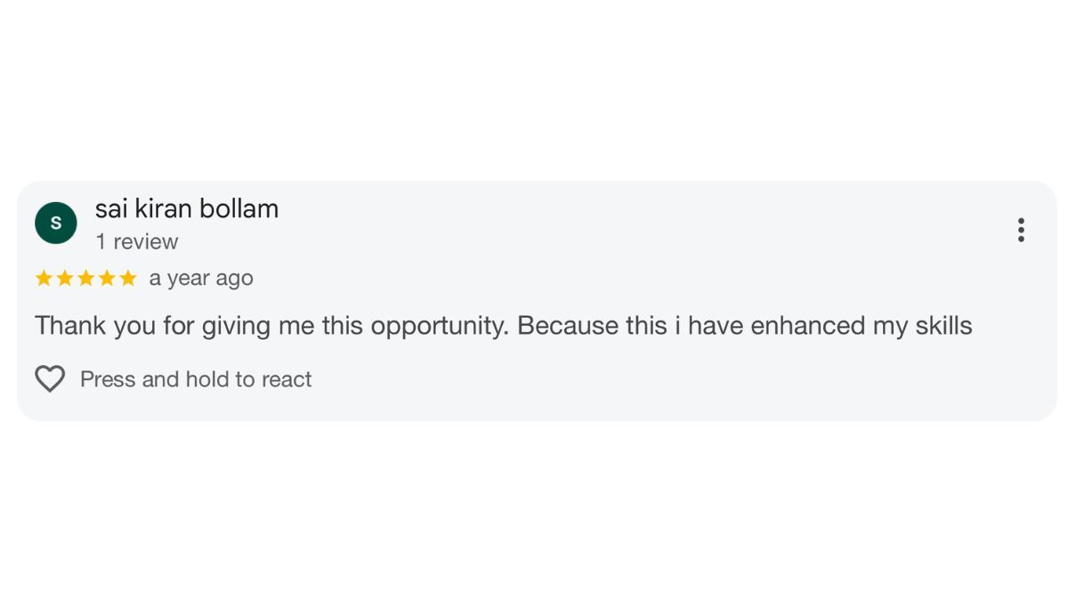Image resolution: width=1068 pixels, height=601 pixels.
Task: Click the heart react icon
Action: click(x=50, y=379)
